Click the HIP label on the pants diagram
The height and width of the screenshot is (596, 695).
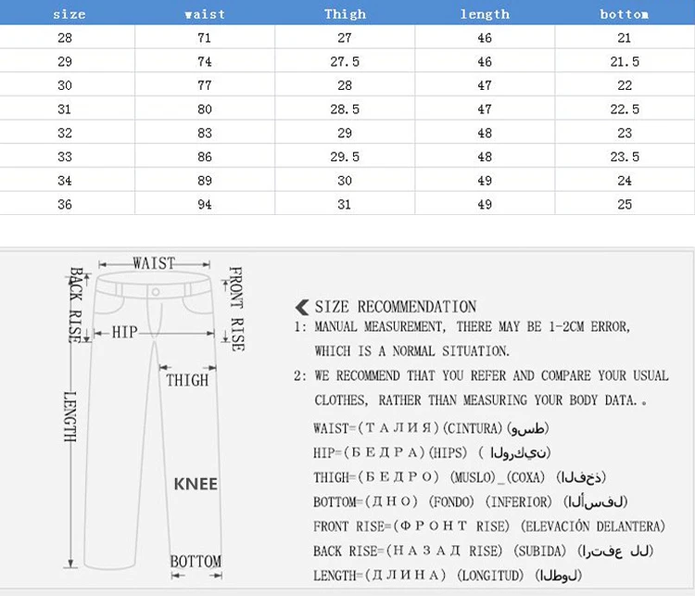124,332
